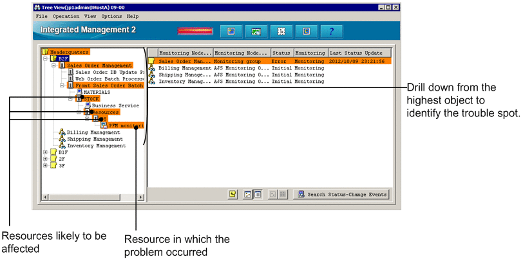Click Inventory Management icon in the tree
Image resolution: width=523 pixels, height=261 pixels.
[x=62, y=145]
